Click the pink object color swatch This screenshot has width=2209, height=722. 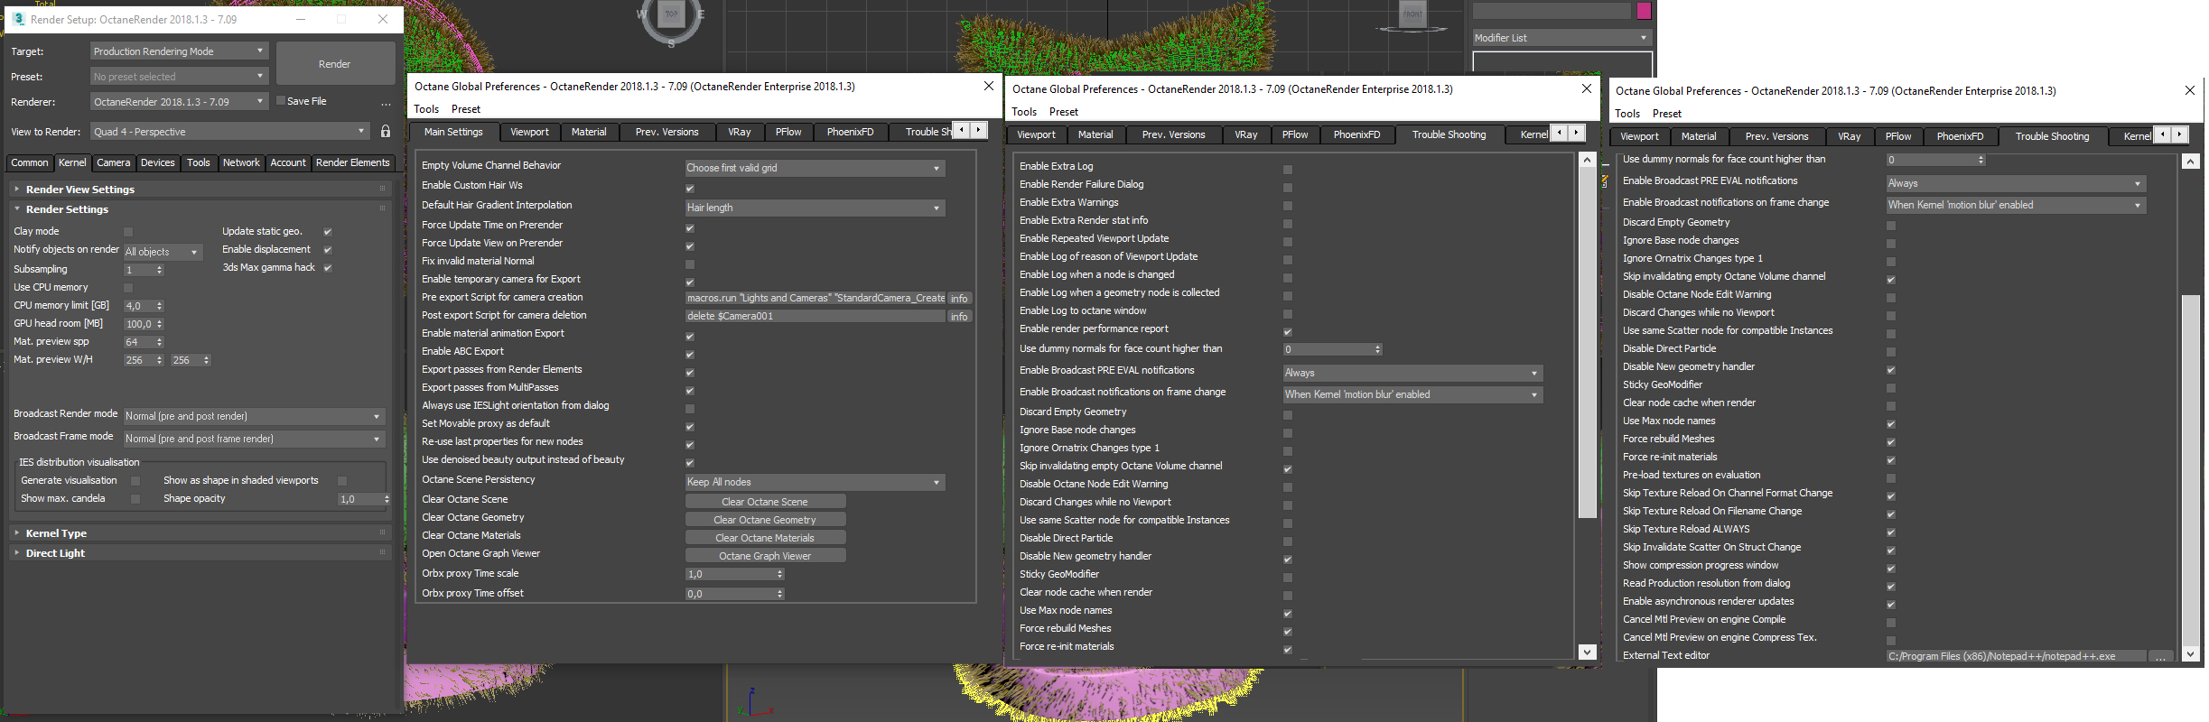point(1644,11)
